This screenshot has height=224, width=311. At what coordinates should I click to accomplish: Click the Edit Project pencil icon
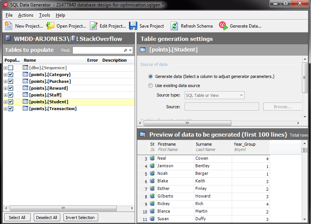94,26
